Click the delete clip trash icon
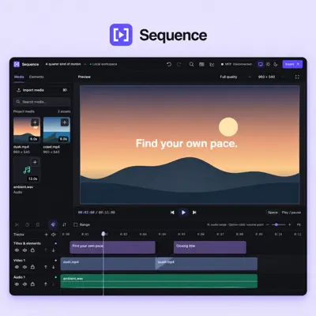This screenshot has height=316, width=316. click(x=38, y=224)
